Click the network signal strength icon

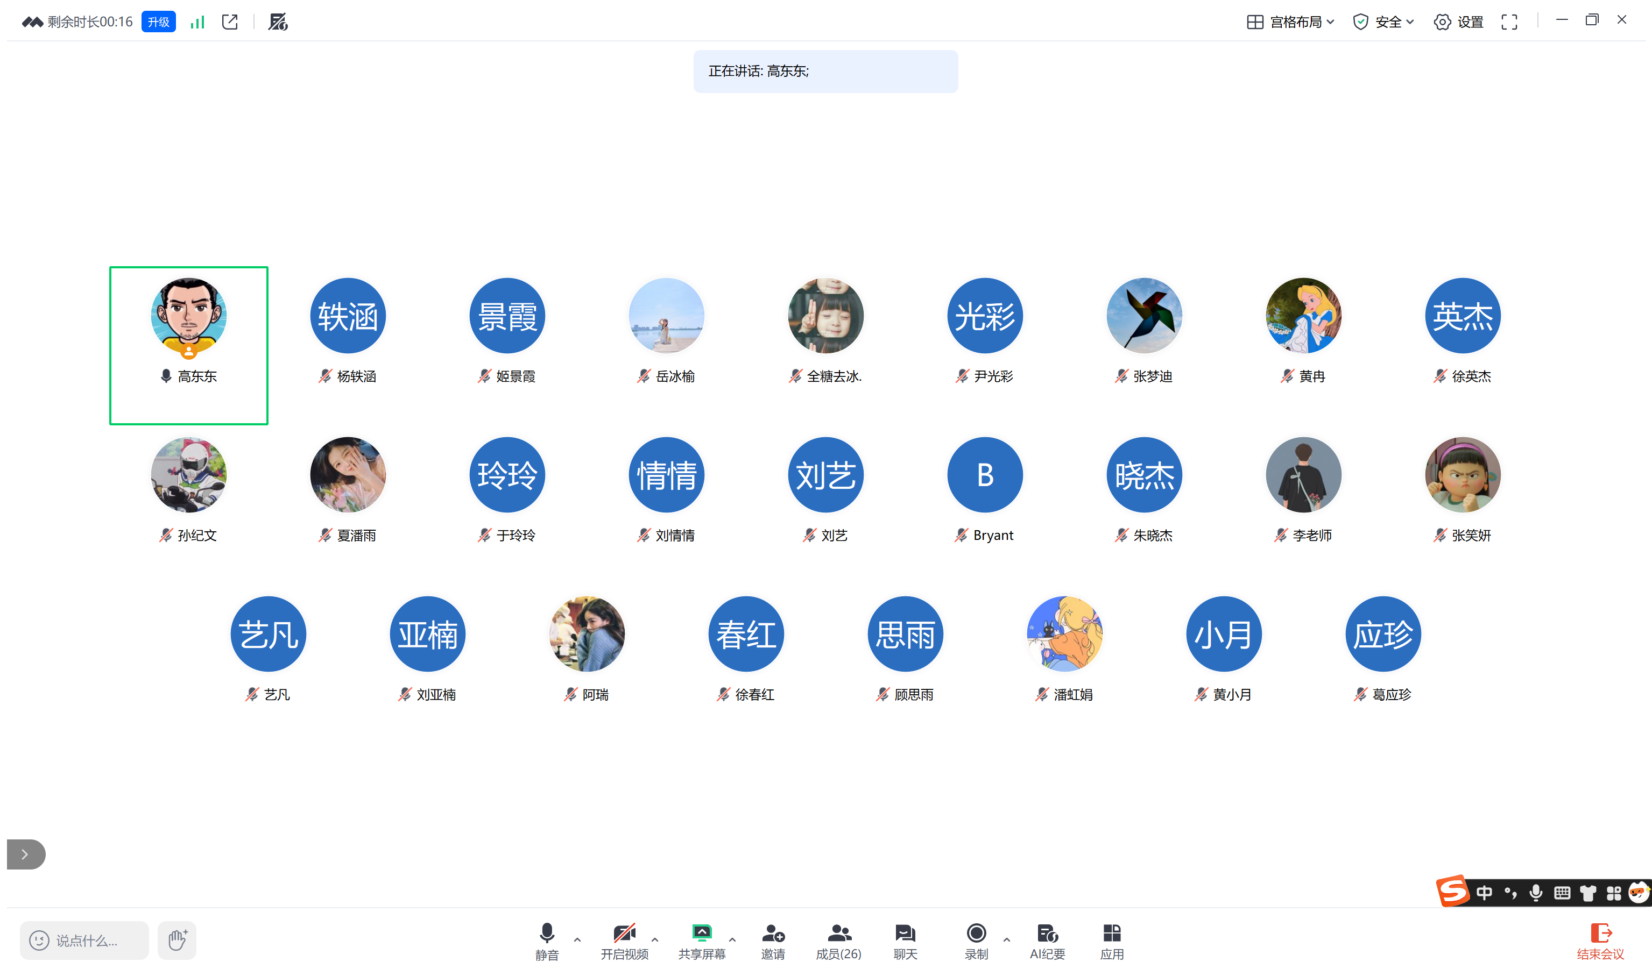(197, 22)
